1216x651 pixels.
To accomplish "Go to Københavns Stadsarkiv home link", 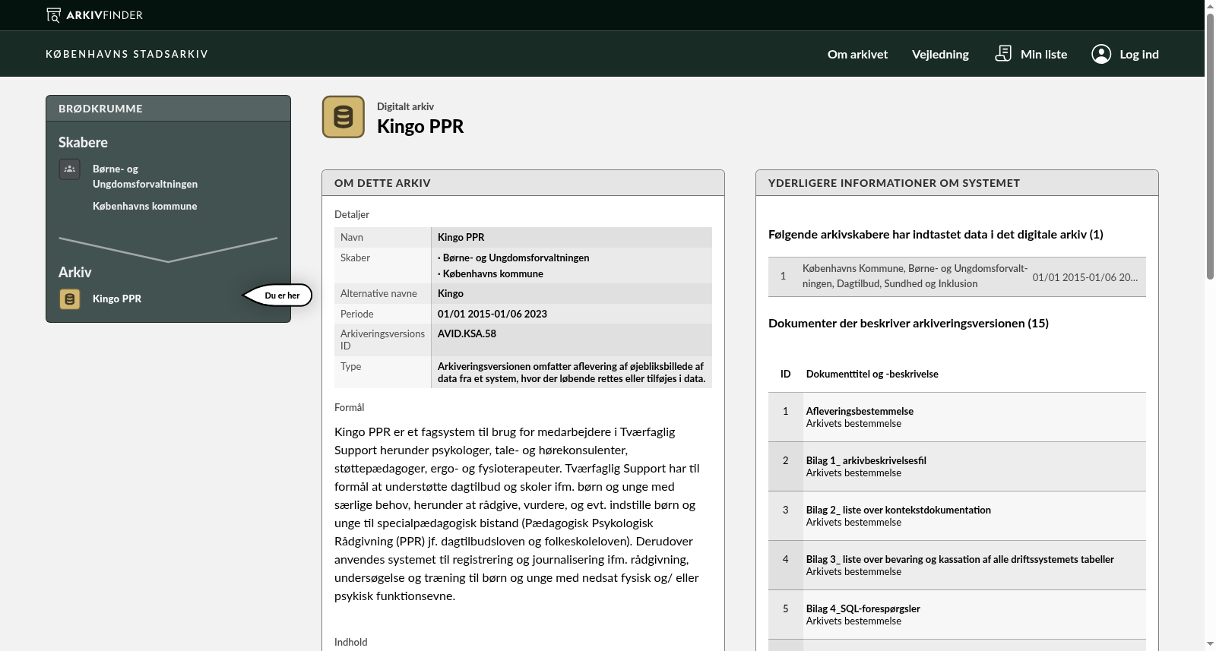I will tap(127, 54).
